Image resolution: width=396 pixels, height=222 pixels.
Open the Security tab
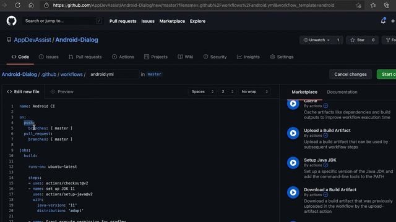pos(215,57)
